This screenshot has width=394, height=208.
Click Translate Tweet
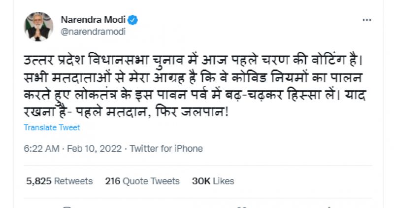[52, 127]
